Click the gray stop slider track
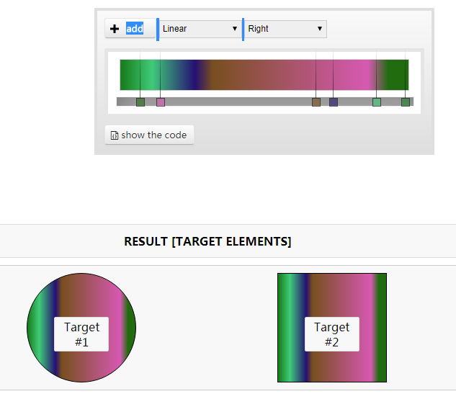This screenshot has height=399, width=456. pyautogui.click(x=265, y=102)
